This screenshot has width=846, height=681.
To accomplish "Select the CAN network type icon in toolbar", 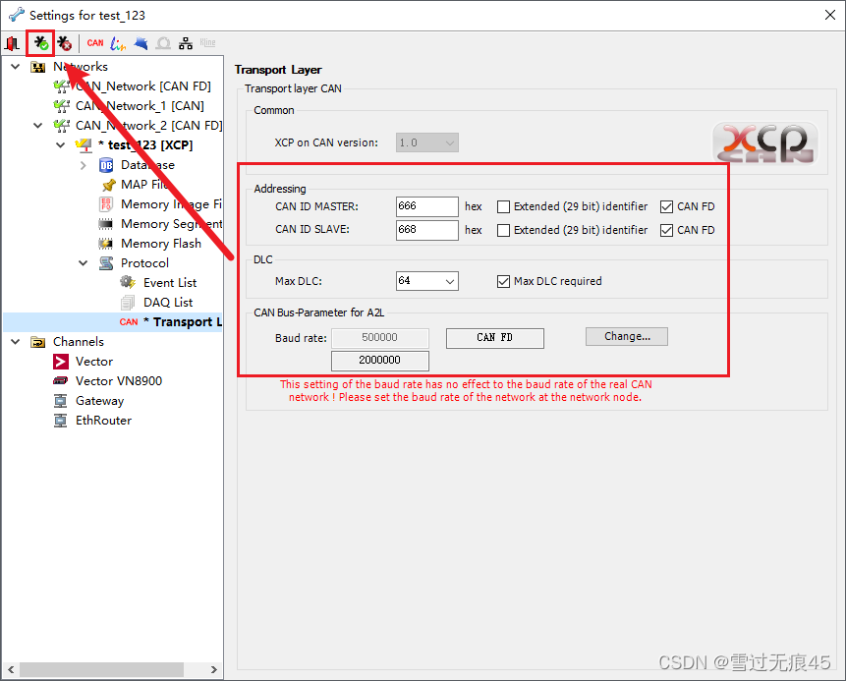I will (x=95, y=43).
